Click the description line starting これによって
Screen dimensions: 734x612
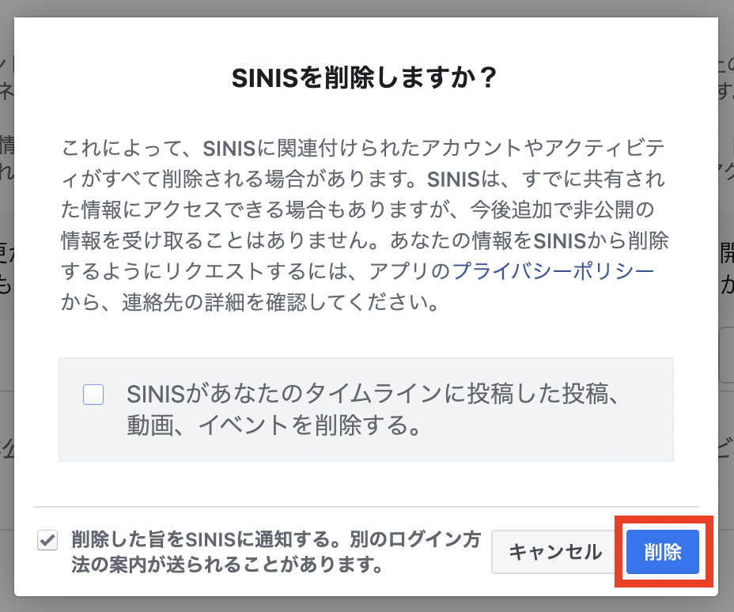point(364,147)
